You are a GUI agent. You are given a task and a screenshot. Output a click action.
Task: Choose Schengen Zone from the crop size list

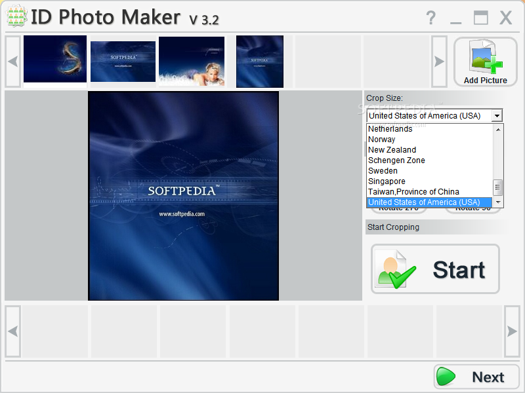(430, 160)
